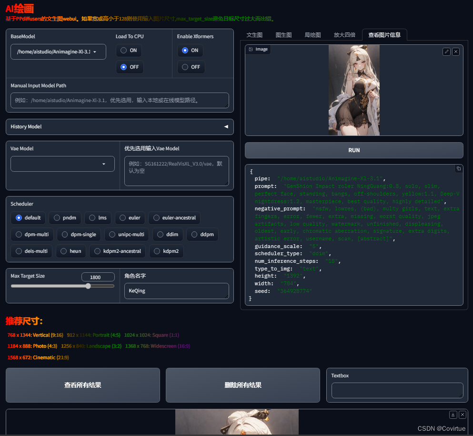Click the scheduler_type line in JSON
The width and height of the screenshot is (473, 436).
(x=292, y=254)
